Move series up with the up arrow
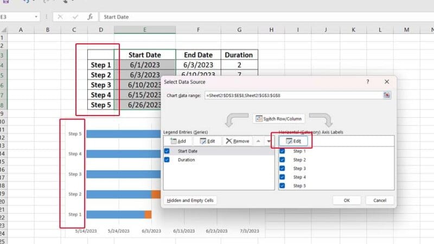434x244 pixels. pos(258,141)
